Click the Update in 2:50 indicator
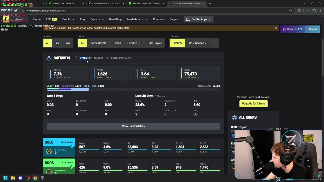Screen dimensions: 324x182 click(293, 29)
